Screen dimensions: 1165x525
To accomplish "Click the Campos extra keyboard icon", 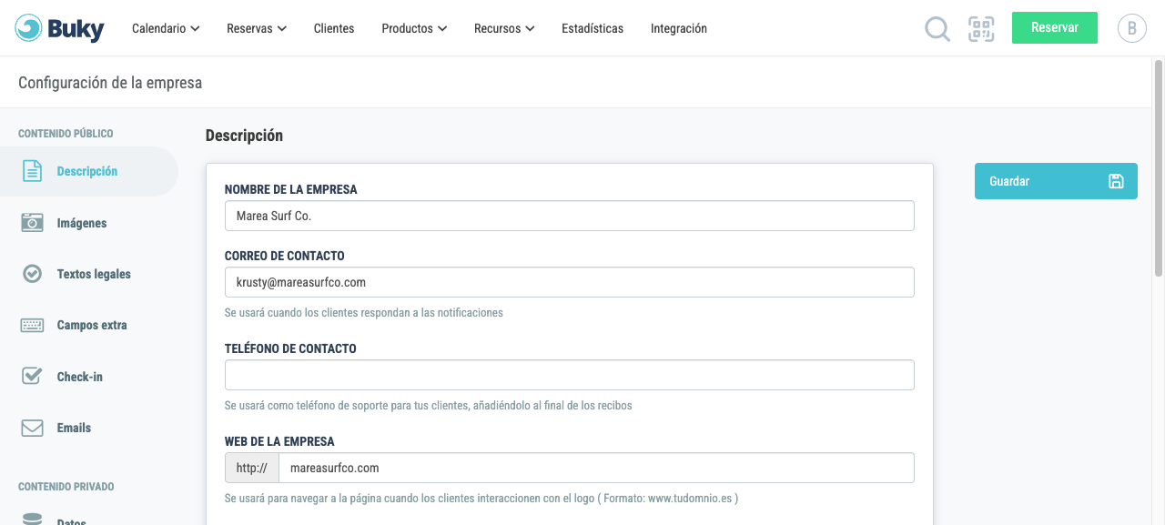I will (x=32, y=325).
